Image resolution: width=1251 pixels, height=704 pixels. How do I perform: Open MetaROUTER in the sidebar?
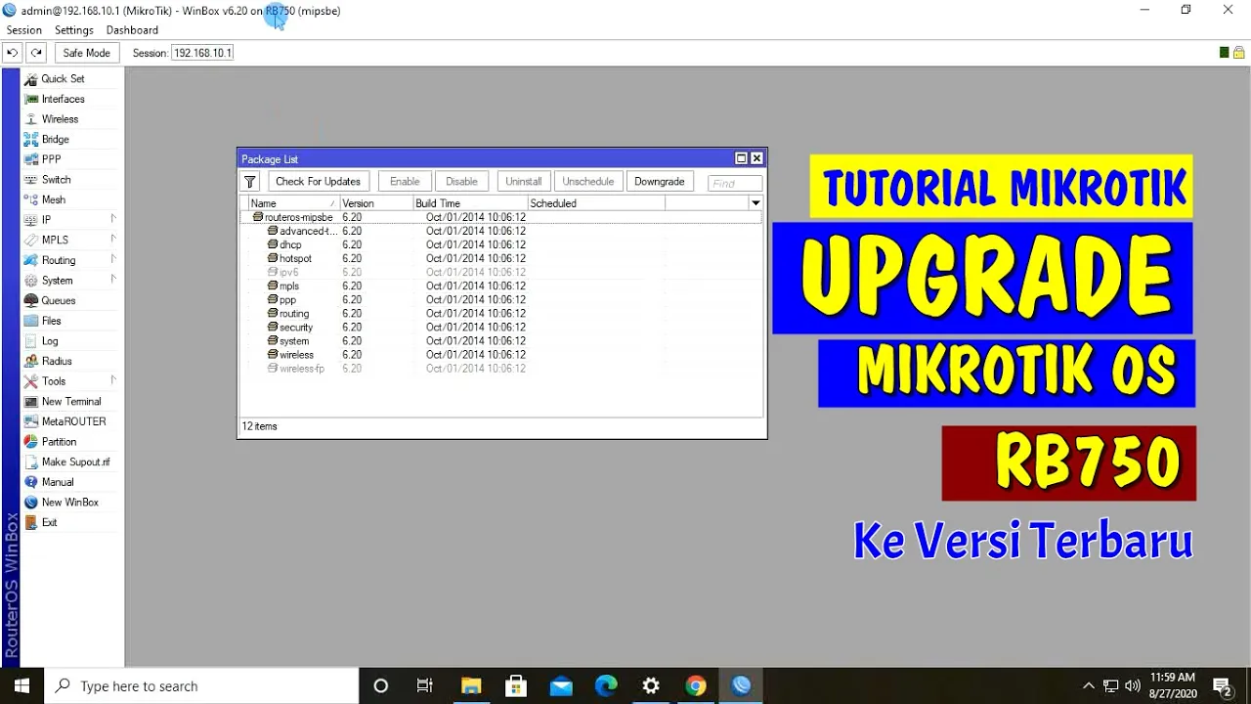(x=73, y=421)
